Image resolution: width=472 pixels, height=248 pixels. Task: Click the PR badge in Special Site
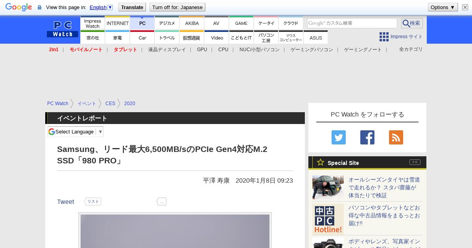[x=415, y=162]
